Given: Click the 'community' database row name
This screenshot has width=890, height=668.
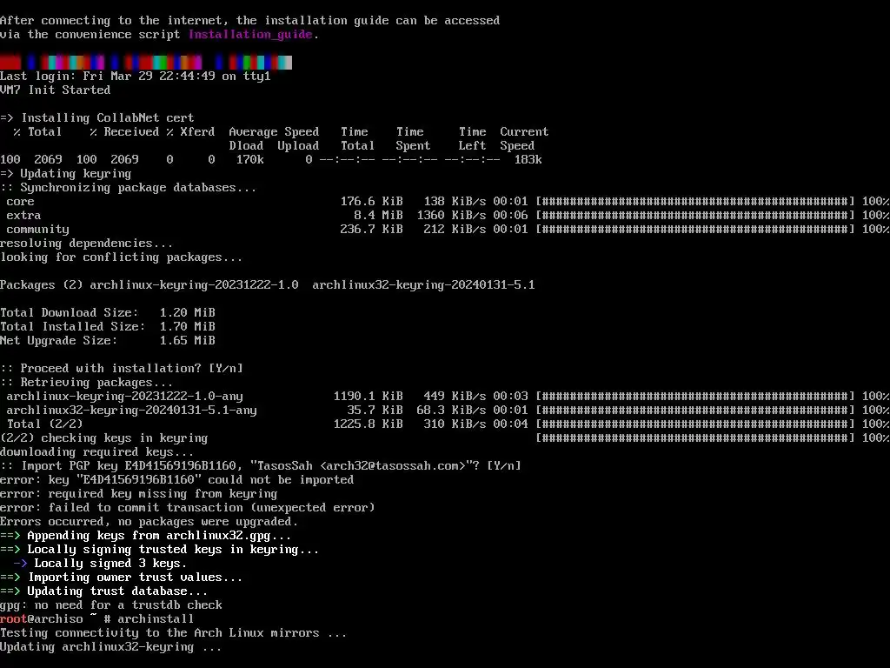Looking at the screenshot, I should tap(38, 230).
